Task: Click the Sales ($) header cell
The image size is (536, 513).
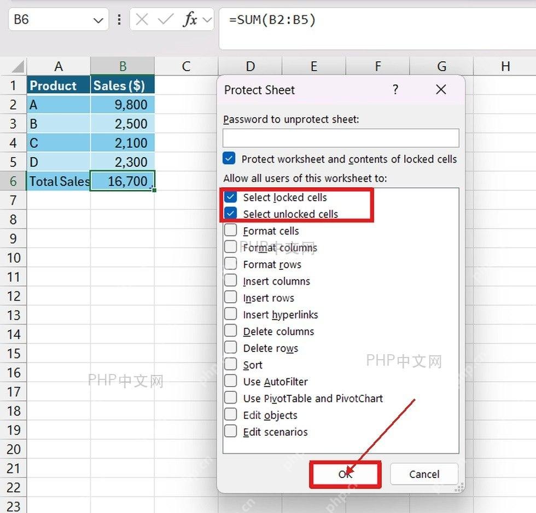Action: (x=123, y=85)
